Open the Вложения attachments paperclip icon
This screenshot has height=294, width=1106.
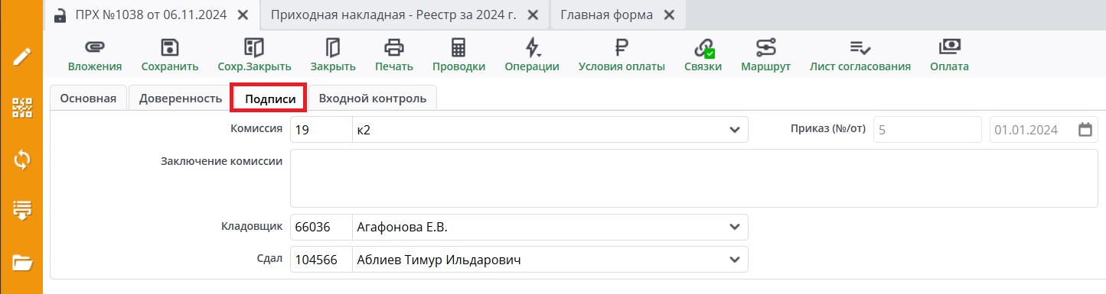tap(94, 48)
